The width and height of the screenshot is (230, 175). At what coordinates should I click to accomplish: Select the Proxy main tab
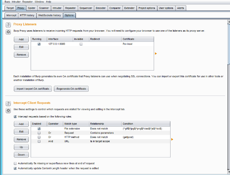tap(21, 8)
